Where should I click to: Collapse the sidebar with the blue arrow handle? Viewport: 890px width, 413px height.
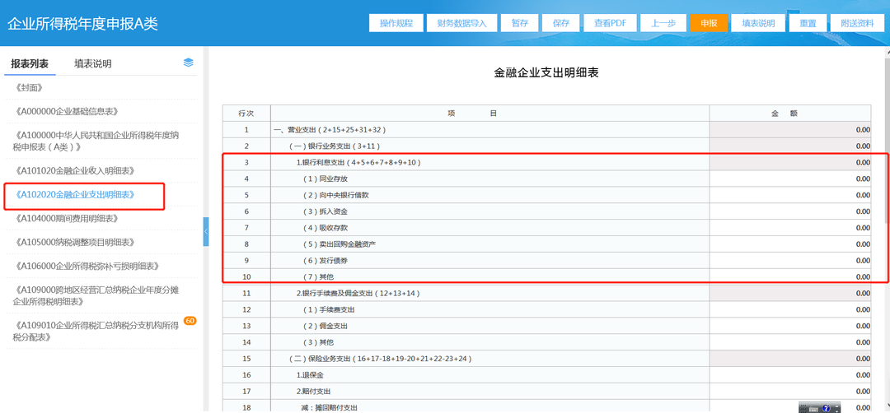[x=206, y=231]
